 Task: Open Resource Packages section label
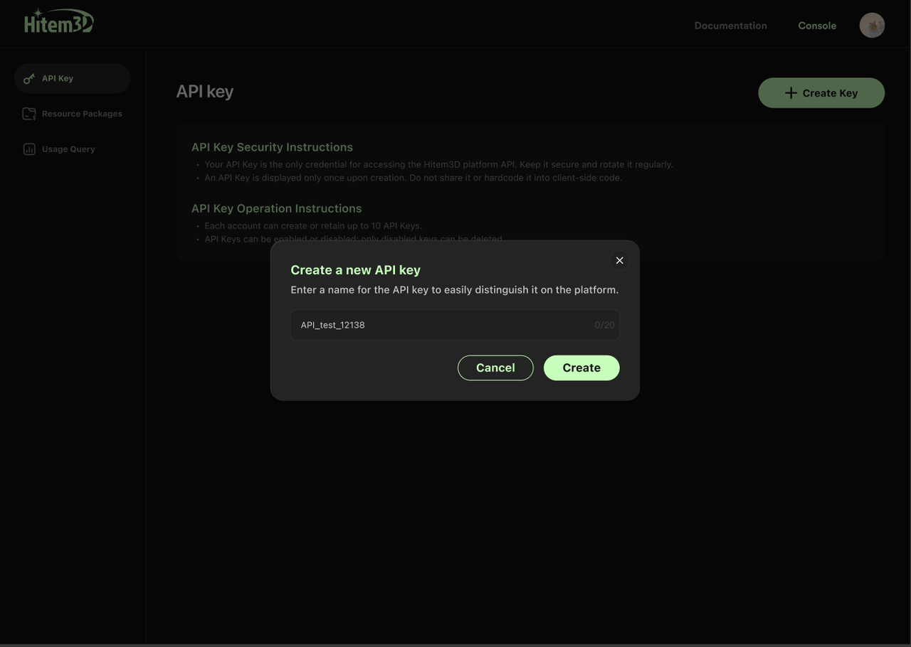(x=82, y=114)
